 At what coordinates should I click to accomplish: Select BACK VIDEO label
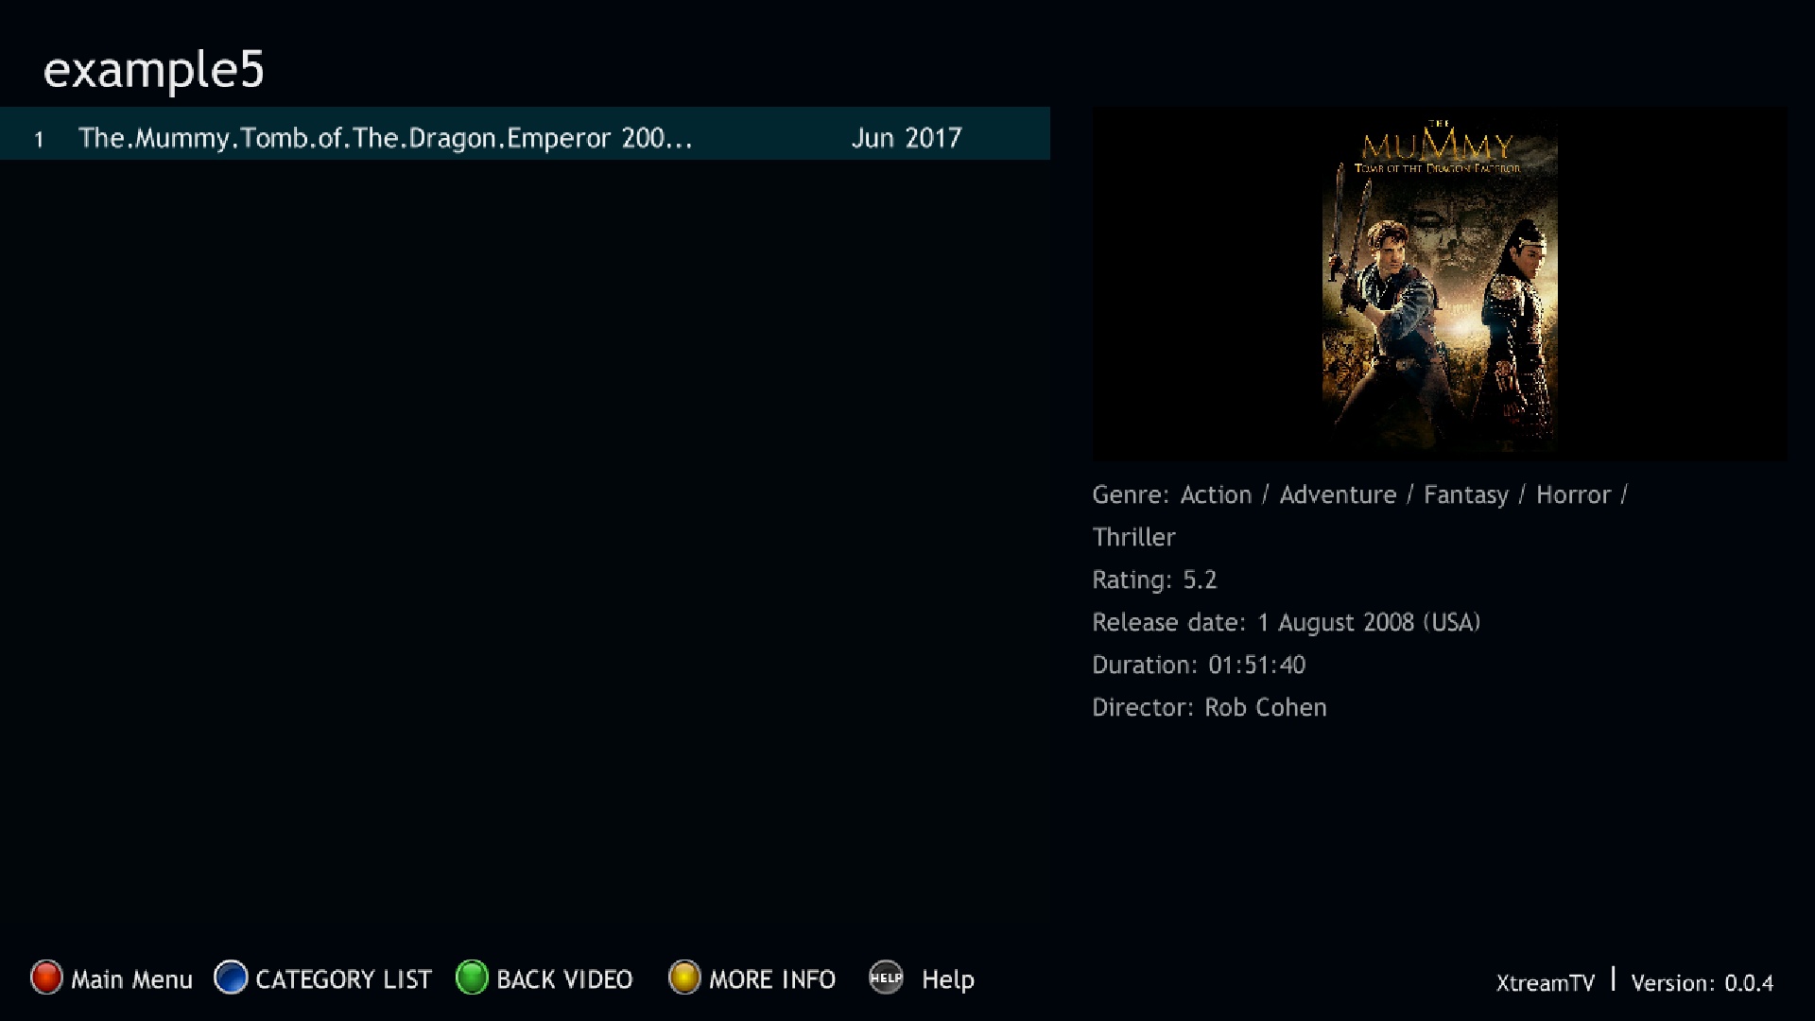click(564, 979)
